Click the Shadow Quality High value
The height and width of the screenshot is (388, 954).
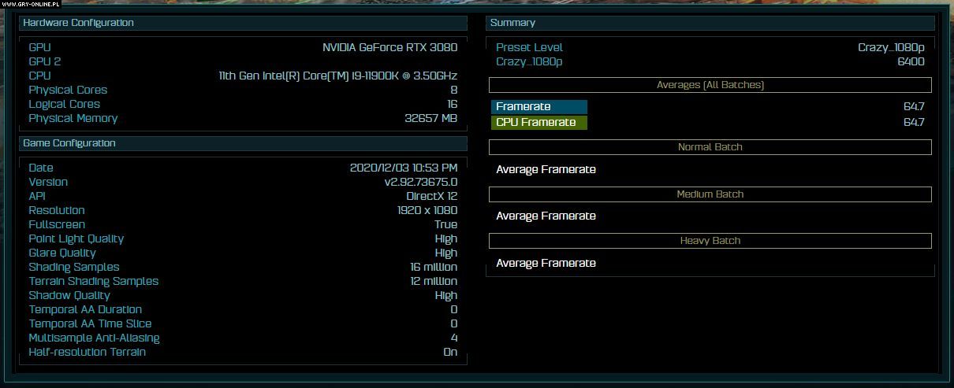point(445,296)
